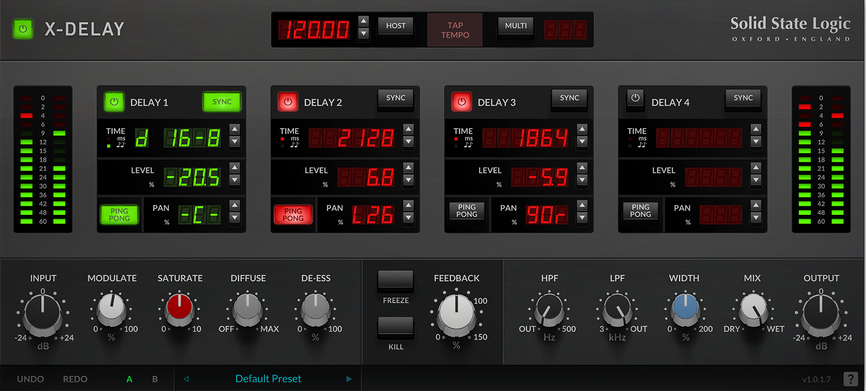Click the Delay 3 pan display 90r
Image resolution: width=866 pixels, height=391 pixels.
[x=547, y=215]
